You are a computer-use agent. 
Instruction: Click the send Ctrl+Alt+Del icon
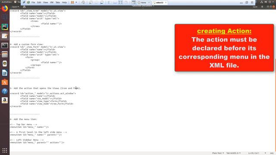(x=83, y=3)
